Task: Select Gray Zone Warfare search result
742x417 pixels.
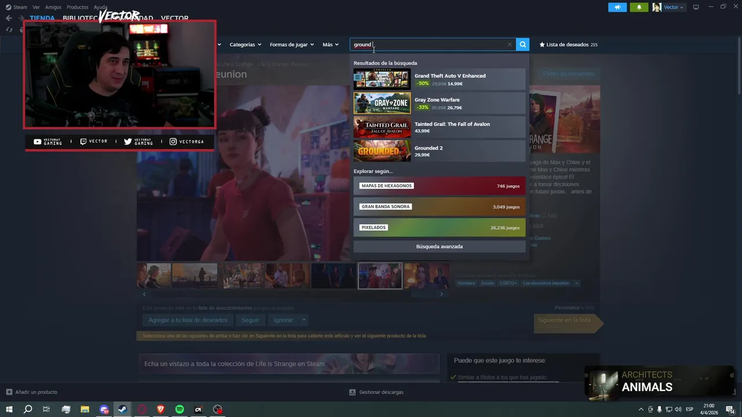Action: click(439, 103)
